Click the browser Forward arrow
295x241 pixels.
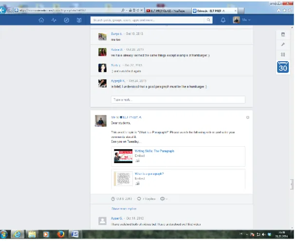(x=9, y=10)
